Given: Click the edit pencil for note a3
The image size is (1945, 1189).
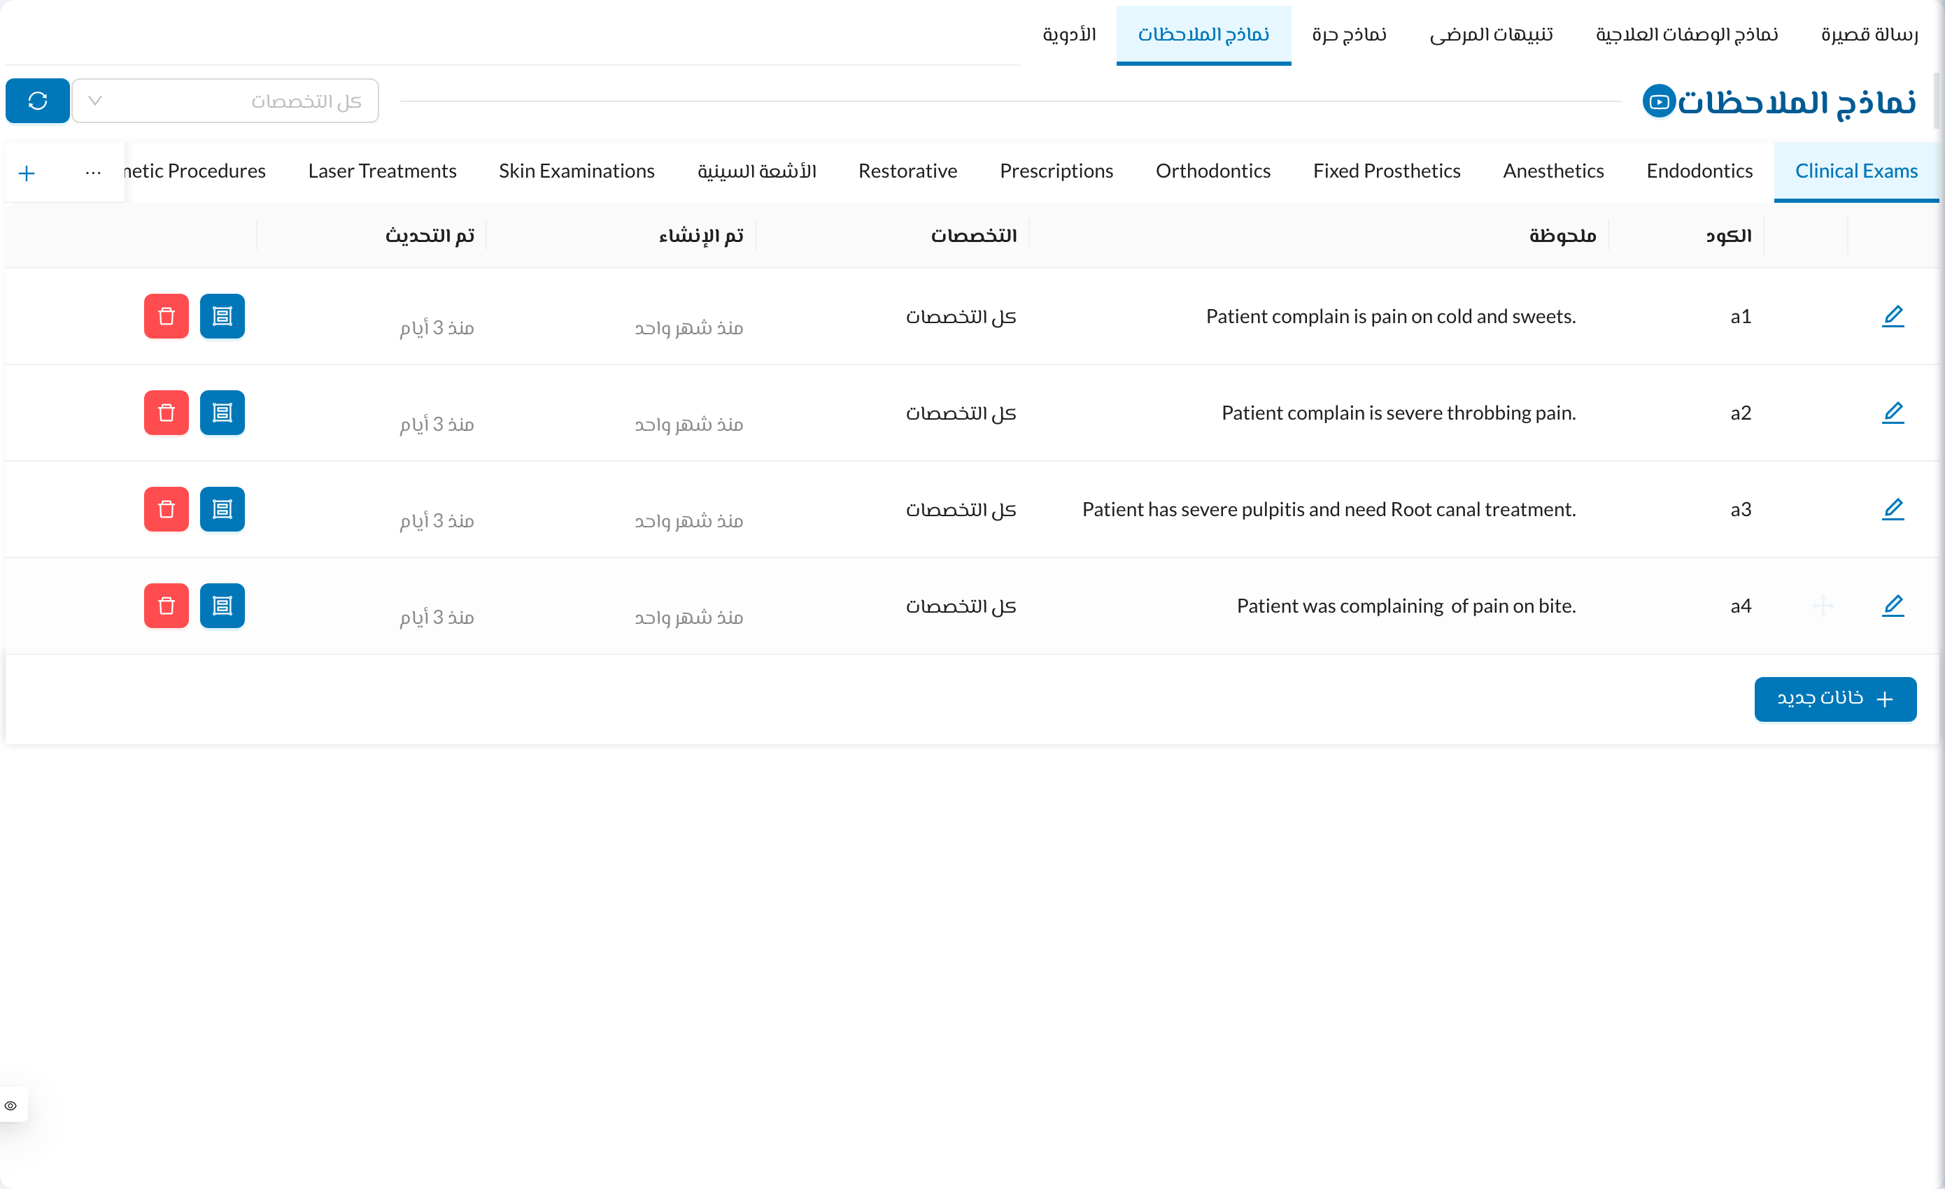Looking at the screenshot, I should (1892, 510).
